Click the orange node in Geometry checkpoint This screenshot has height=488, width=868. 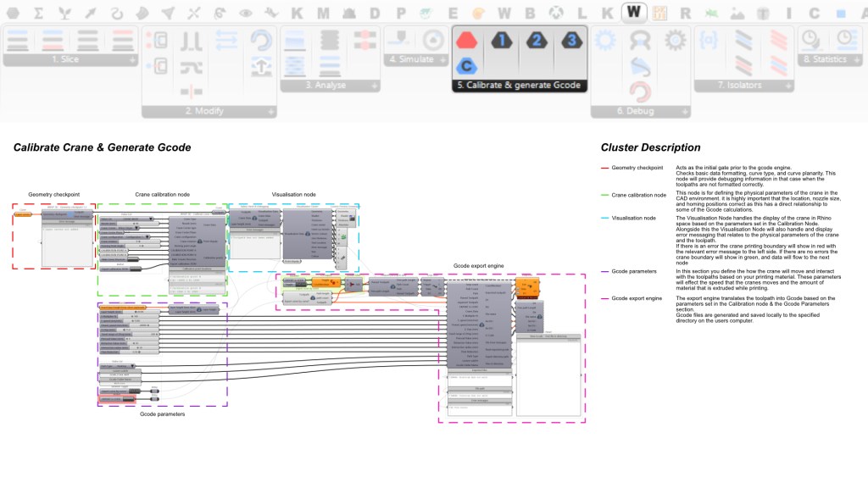[23, 214]
